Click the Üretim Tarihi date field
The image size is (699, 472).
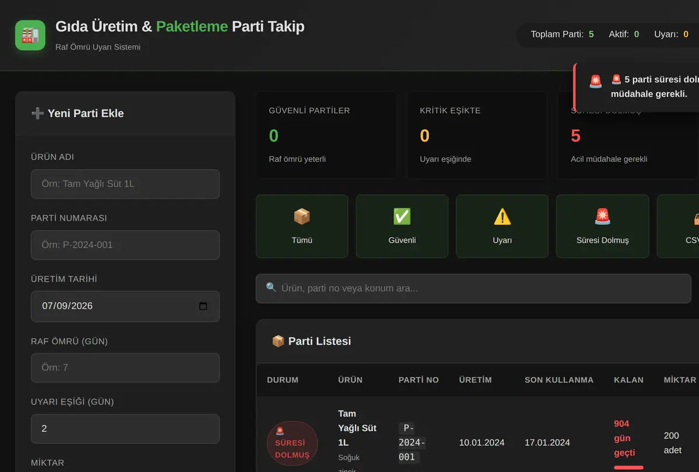[125, 306]
